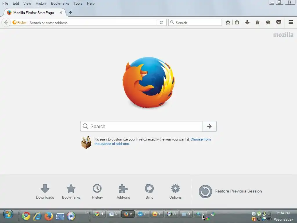Show bookmarks list toolbar icon
The image size is (297, 223).
[237, 22]
